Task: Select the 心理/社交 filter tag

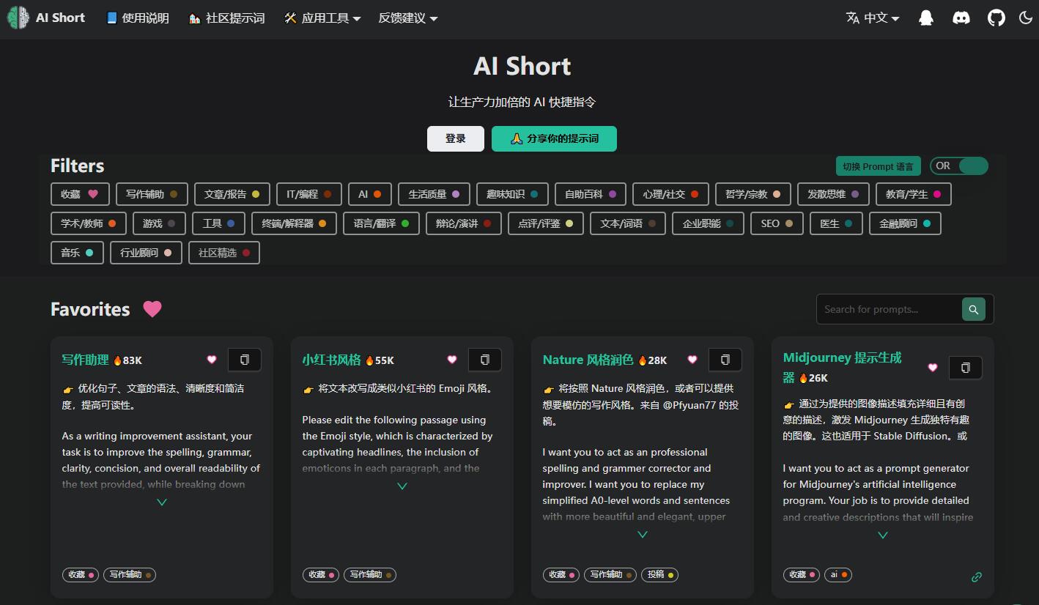Action: 670,194
